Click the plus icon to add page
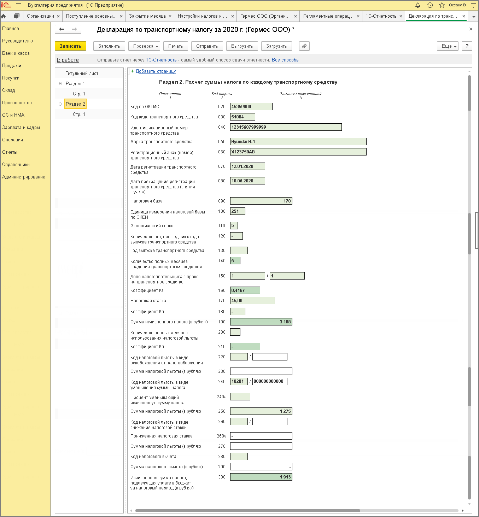This screenshot has width=479, height=517. coord(132,71)
